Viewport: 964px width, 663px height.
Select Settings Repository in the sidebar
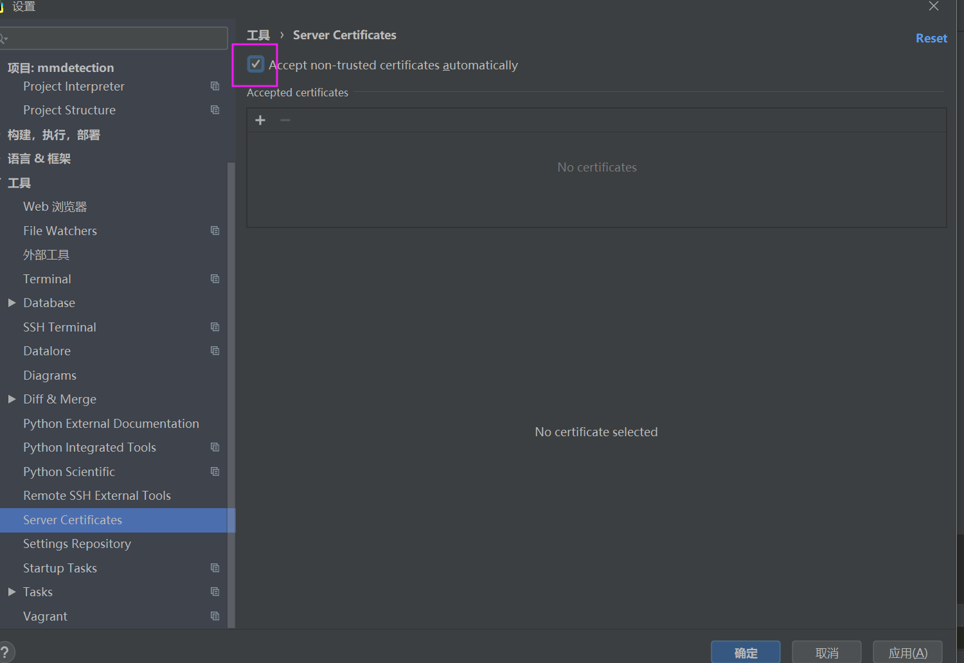tap(77, 544)
